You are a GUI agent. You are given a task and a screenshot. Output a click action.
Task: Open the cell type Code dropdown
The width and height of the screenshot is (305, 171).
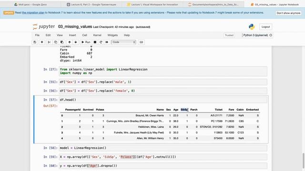(x=123, y=42)
